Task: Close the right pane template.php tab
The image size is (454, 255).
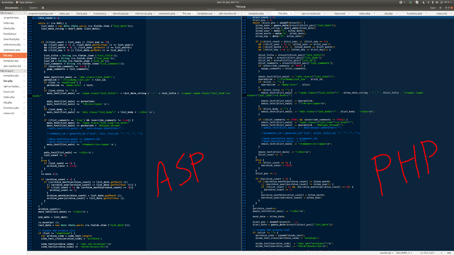Action: (268, 14)
